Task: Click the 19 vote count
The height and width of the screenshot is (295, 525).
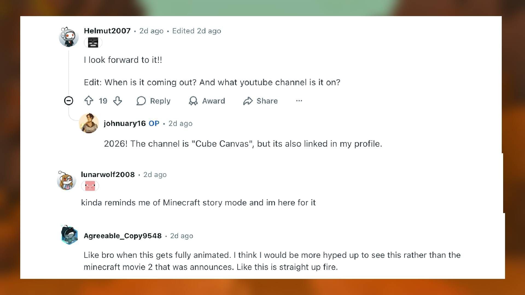Action: (103, 101)
